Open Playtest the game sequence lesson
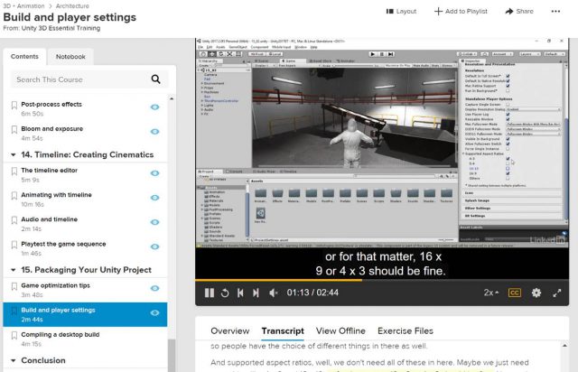This screenshot has width=578, height=372. coord(63,244)
